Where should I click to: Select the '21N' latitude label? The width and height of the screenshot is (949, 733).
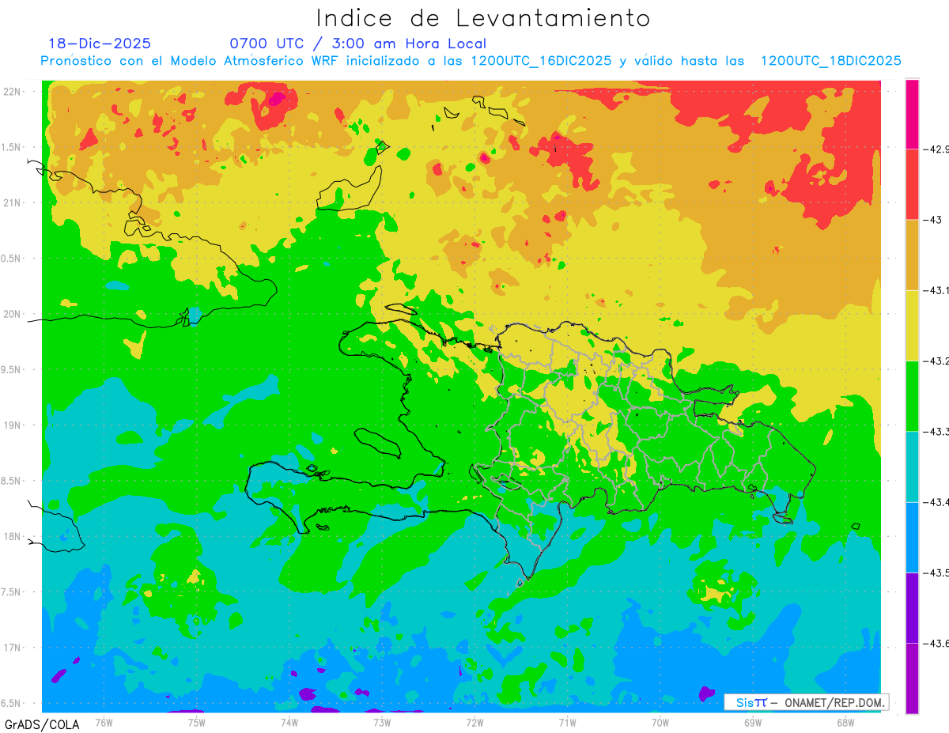pyautogui.click(x=13, y=202)
